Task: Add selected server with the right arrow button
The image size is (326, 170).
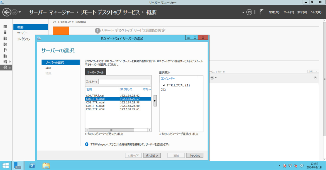Action: pos(155,101)
